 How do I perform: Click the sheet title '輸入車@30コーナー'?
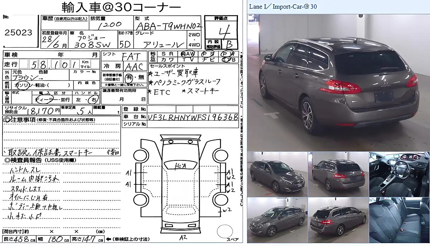[121, 7]
